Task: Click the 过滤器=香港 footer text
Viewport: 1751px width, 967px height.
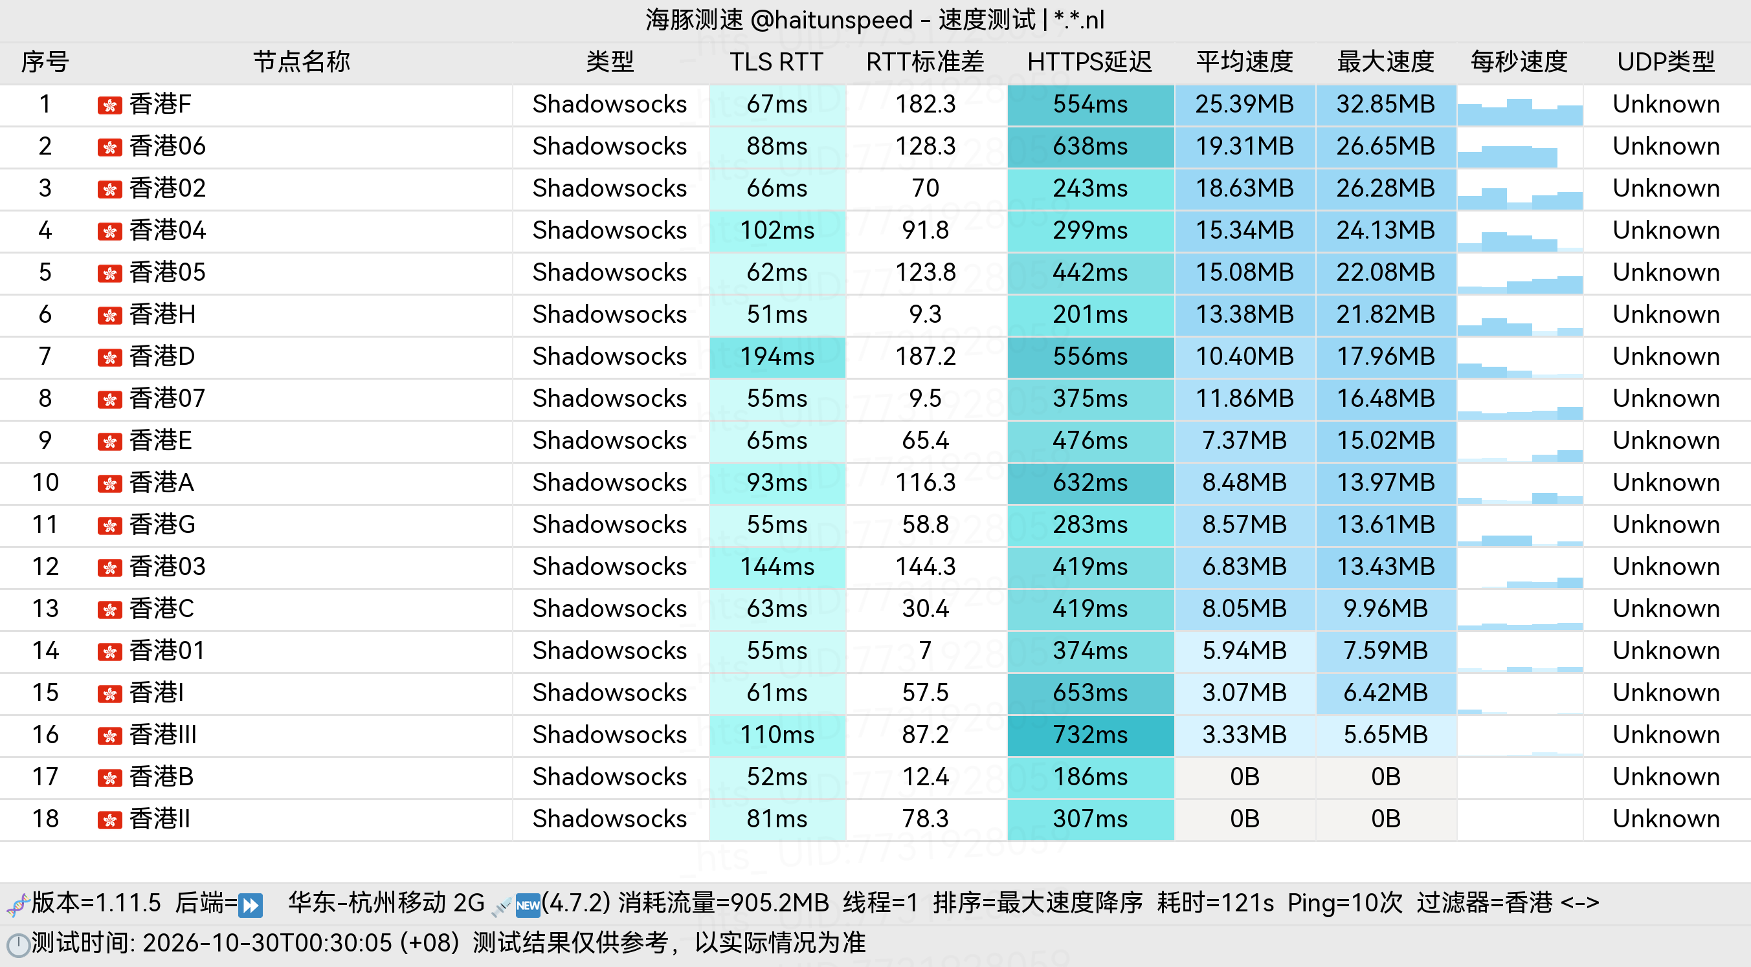Action: (1484, 904)
